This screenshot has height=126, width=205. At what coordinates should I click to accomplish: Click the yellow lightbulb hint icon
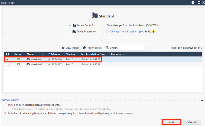click(x=154, y=32)
